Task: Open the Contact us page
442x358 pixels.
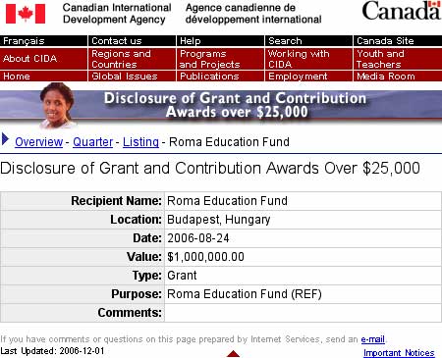Action: tap(117, 41)
